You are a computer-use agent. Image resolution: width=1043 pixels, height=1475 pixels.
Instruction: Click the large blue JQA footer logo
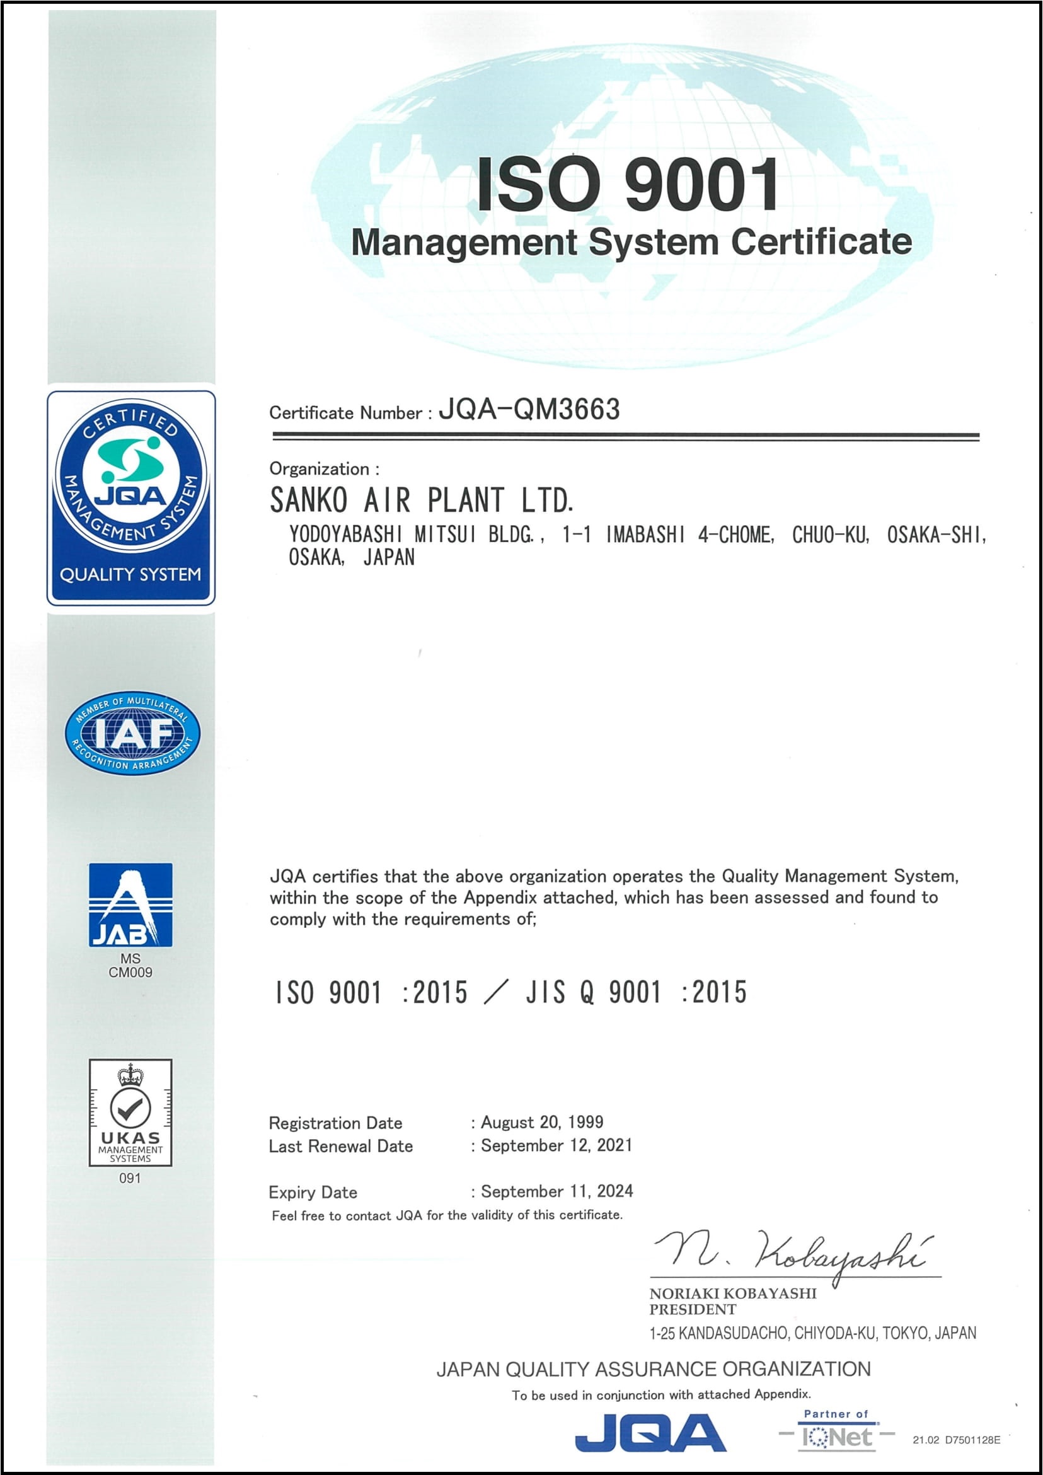click(x=650, y=1432)
